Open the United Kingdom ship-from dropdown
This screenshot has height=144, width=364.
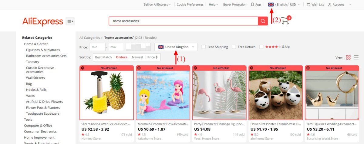click(x=176, y=47)
